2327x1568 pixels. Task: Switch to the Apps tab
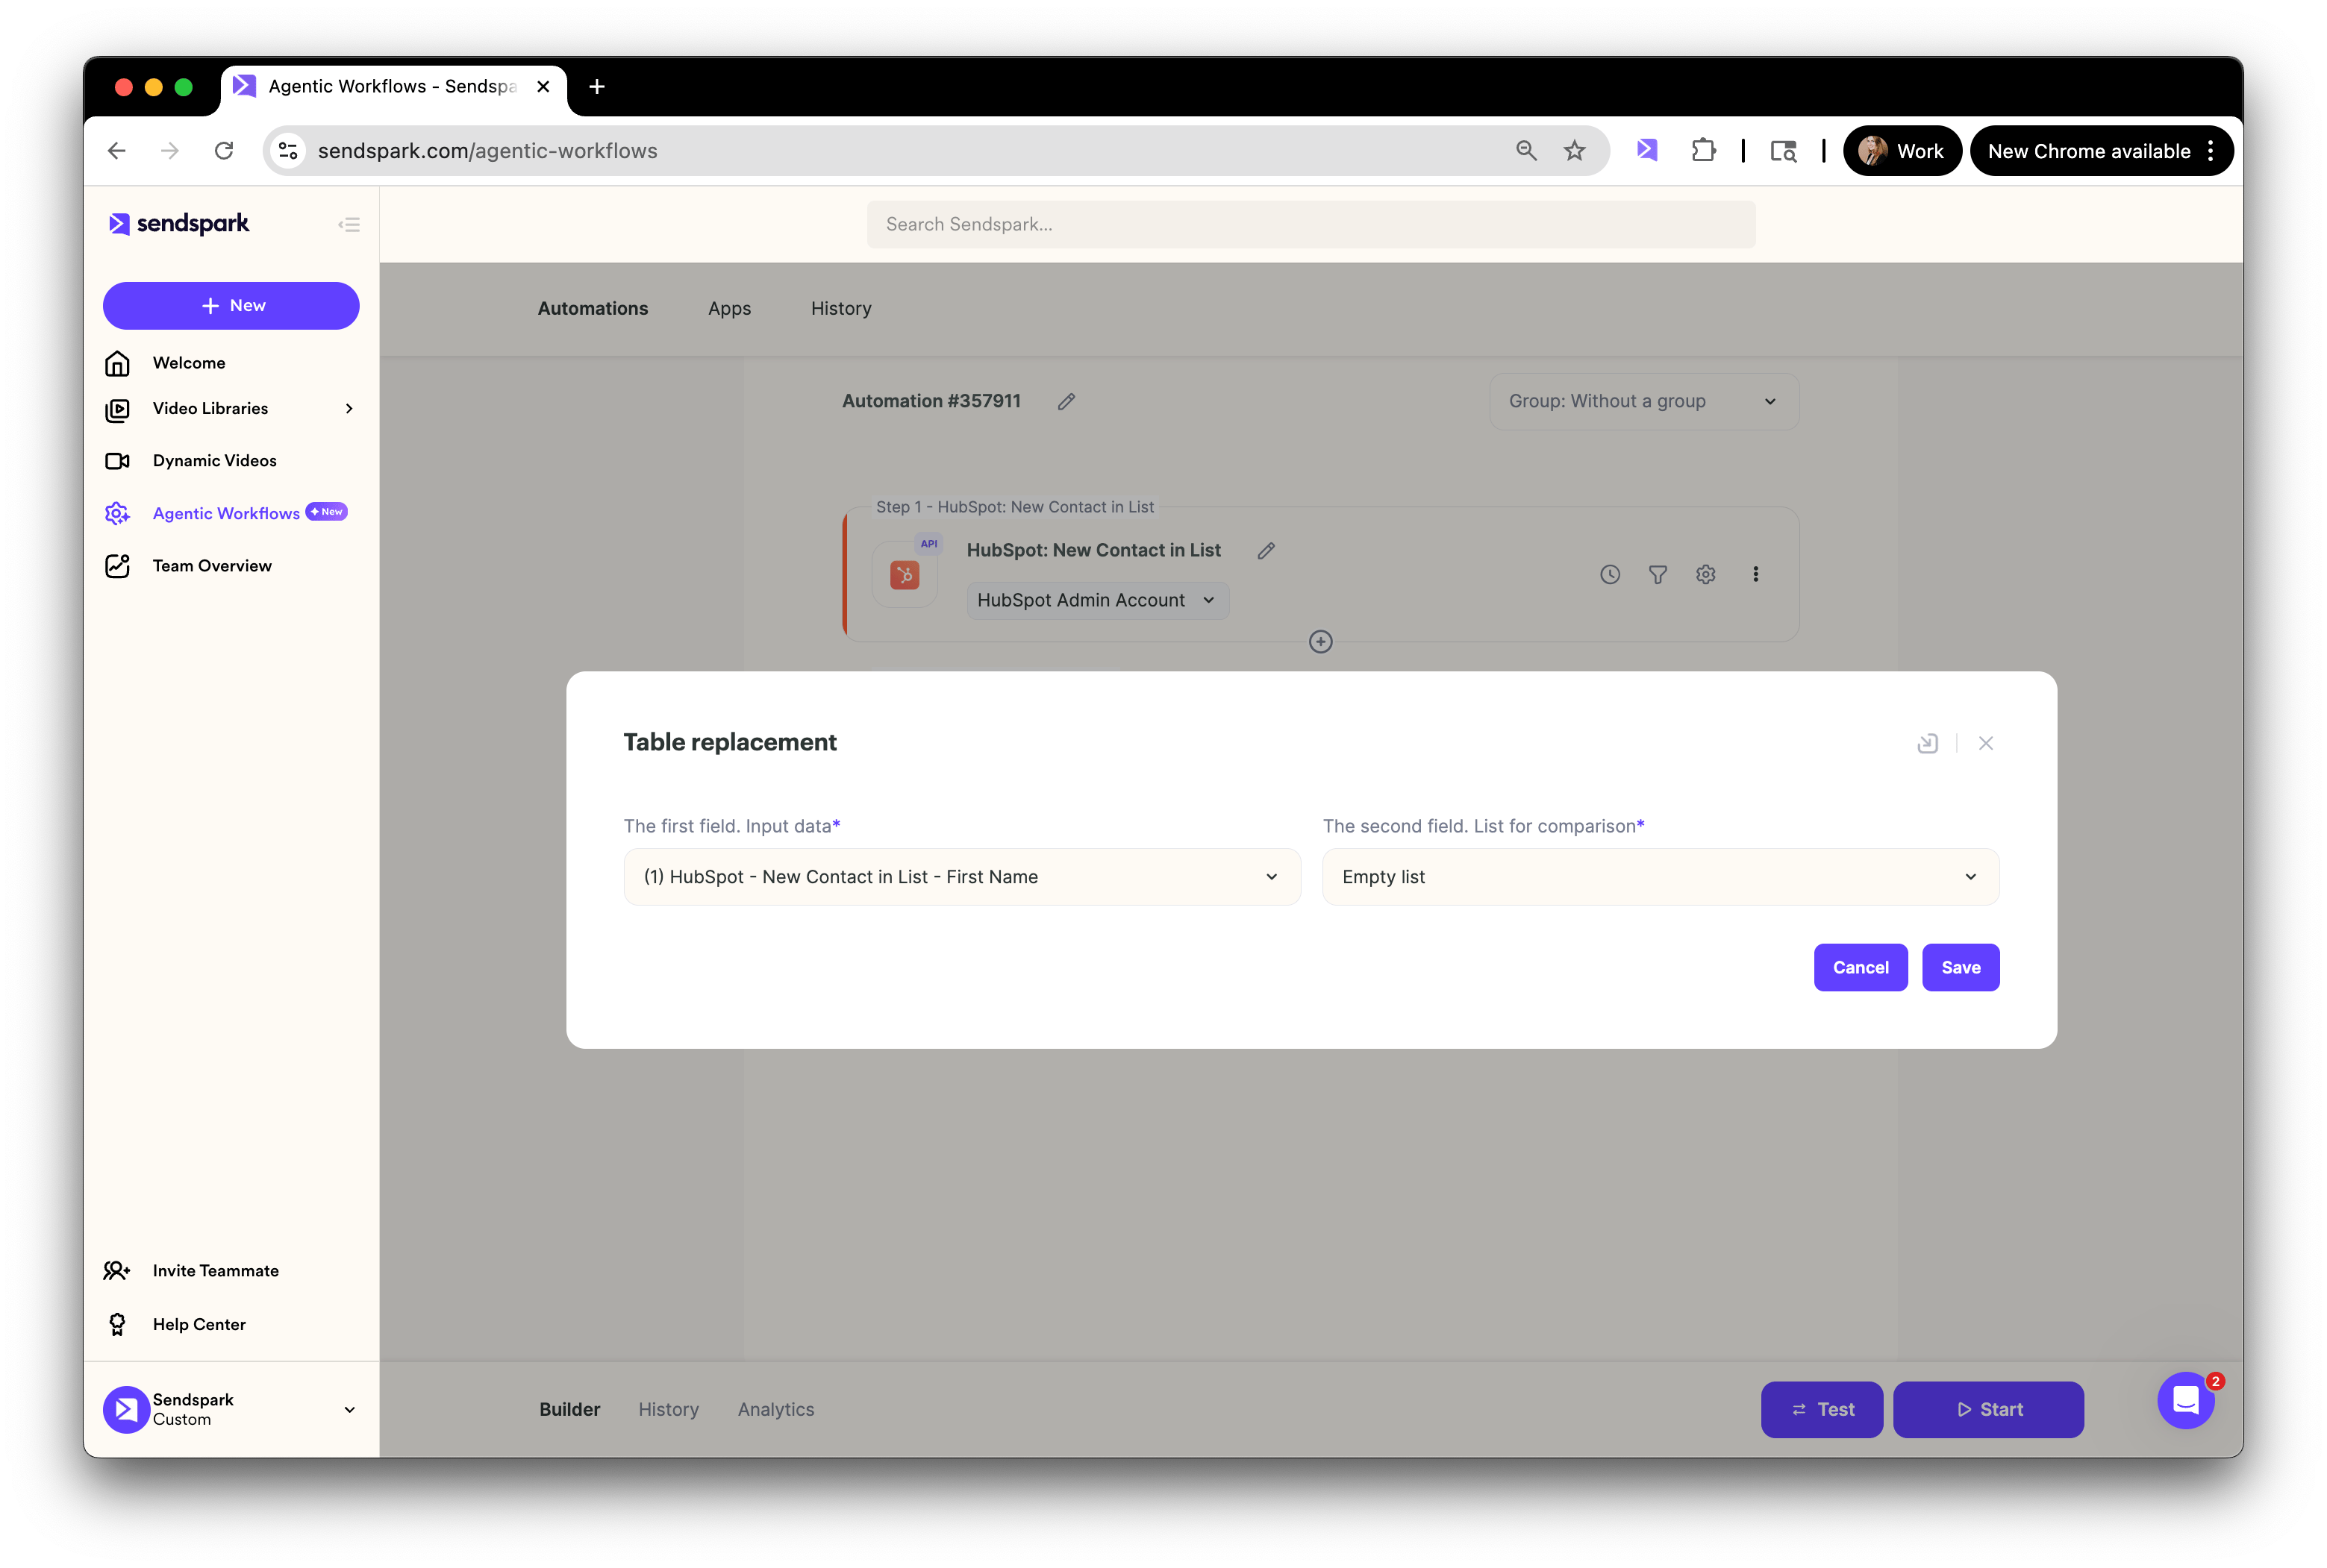click(x=729, y=308)
